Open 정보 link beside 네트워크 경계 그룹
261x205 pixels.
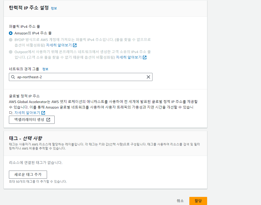[45, 69]
